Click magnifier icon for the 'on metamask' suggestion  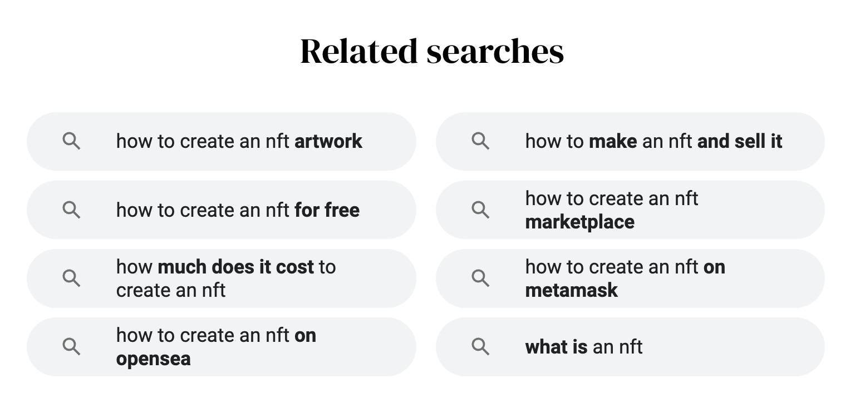[x=480, y=278]
